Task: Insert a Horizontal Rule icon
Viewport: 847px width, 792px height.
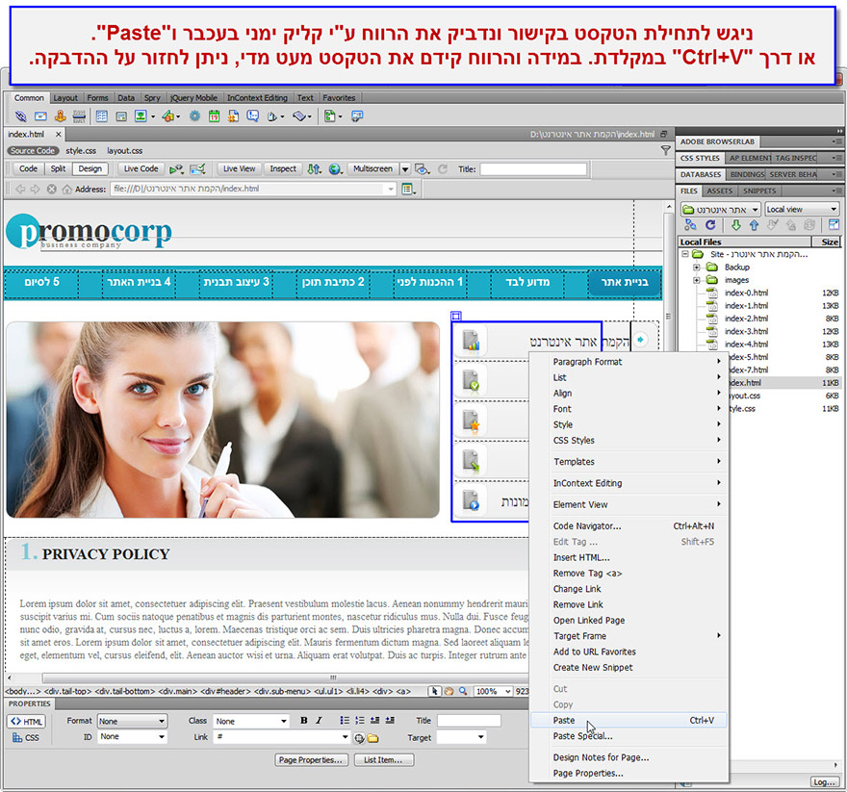Action: [x=79, y=116]
